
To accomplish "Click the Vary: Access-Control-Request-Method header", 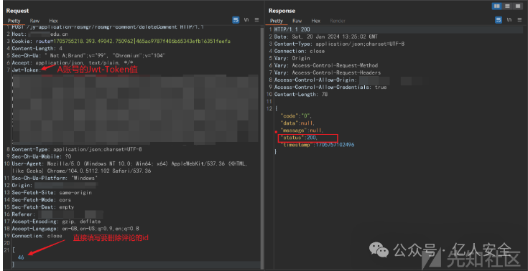I will coord(326,65).
